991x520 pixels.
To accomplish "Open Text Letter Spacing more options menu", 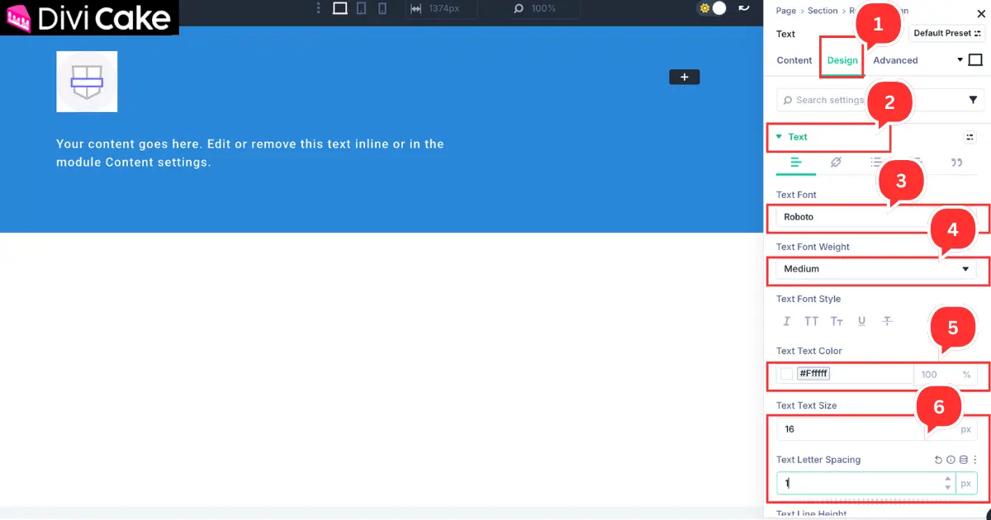I will 974,460.
